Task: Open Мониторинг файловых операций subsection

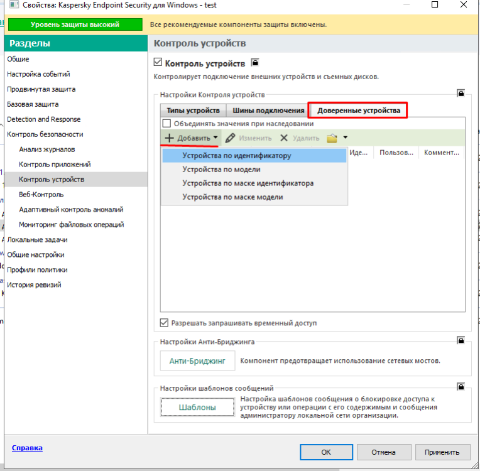Action: pyautogui.click(x=72, y=224)
